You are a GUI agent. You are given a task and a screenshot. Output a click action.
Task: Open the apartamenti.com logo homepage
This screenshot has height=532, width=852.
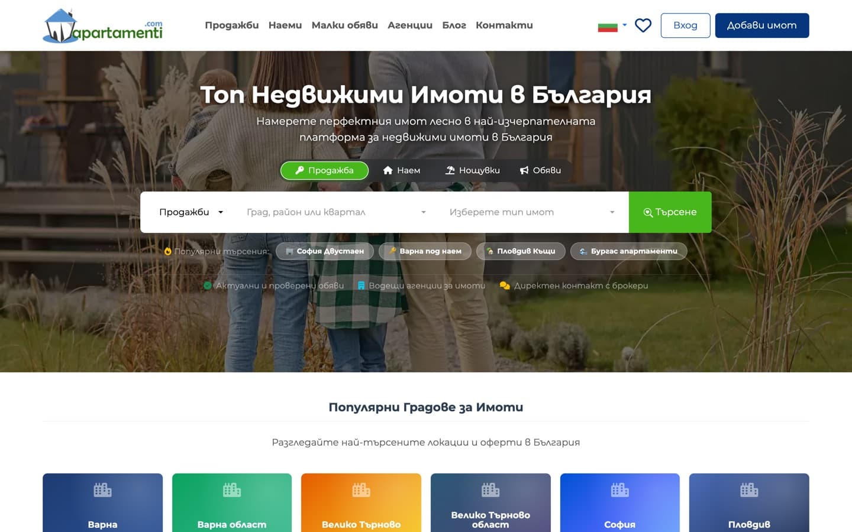tap(103, 26)
